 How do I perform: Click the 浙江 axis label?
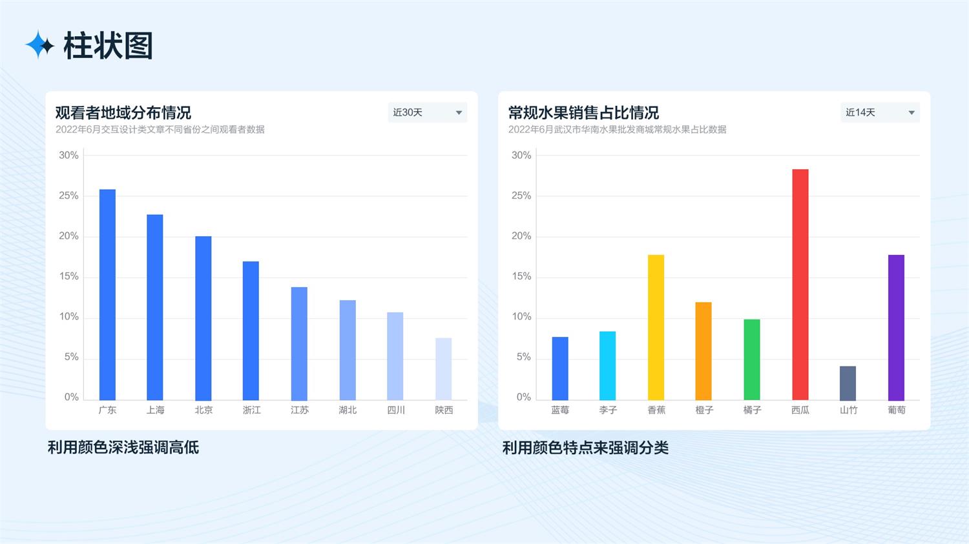[x=251, y=410]
